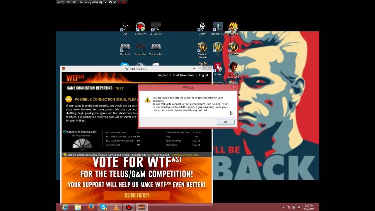Click Logout in the WTFast window
The width and height of the screenshot is (375, 211).
coord(204,75)
